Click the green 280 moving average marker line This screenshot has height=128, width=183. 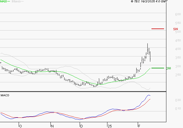158,68
